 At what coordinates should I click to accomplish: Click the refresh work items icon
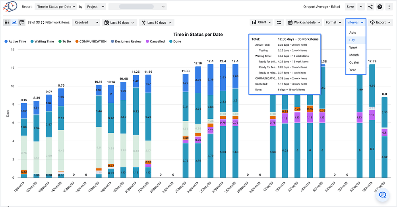click(x=42, y=23)
